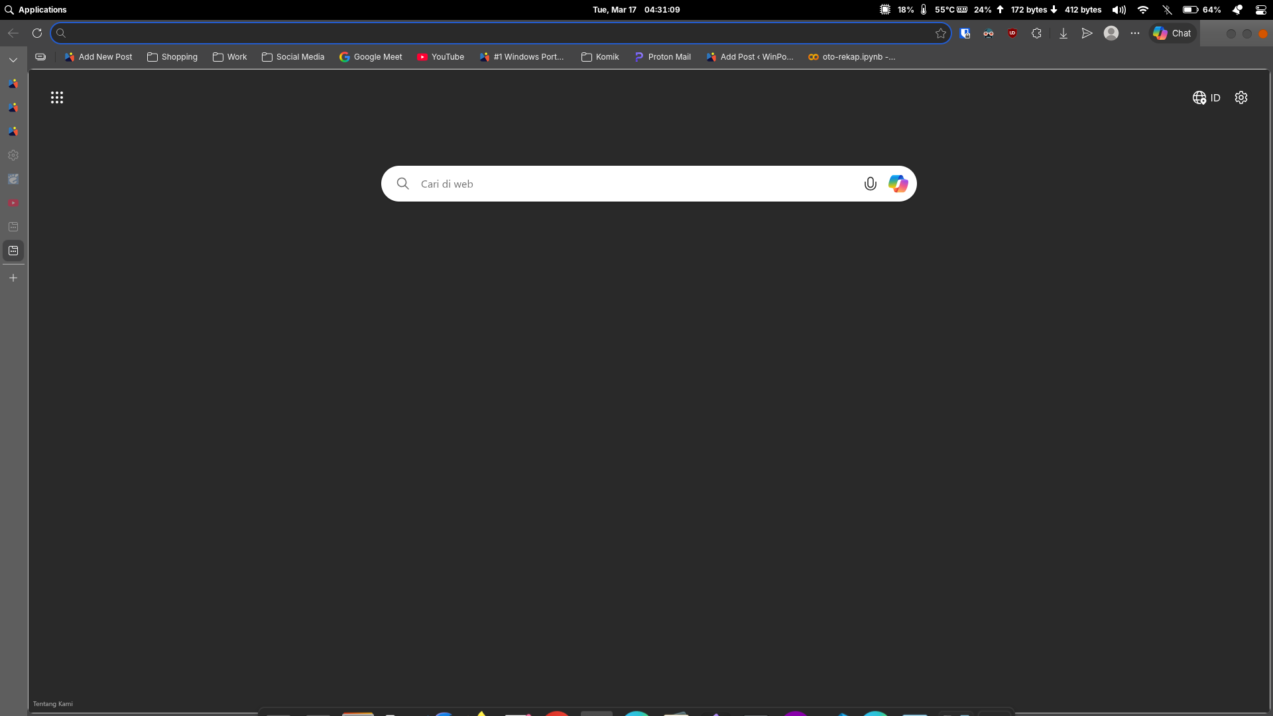Image resolution: width=1273 pixels, height=716 pixels.
Task: Click the Bitwarden extension icon
Action: tap(965, 33)
